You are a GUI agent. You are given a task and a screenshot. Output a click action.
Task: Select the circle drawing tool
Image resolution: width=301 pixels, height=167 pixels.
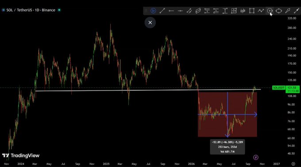[x=270, y=11]
